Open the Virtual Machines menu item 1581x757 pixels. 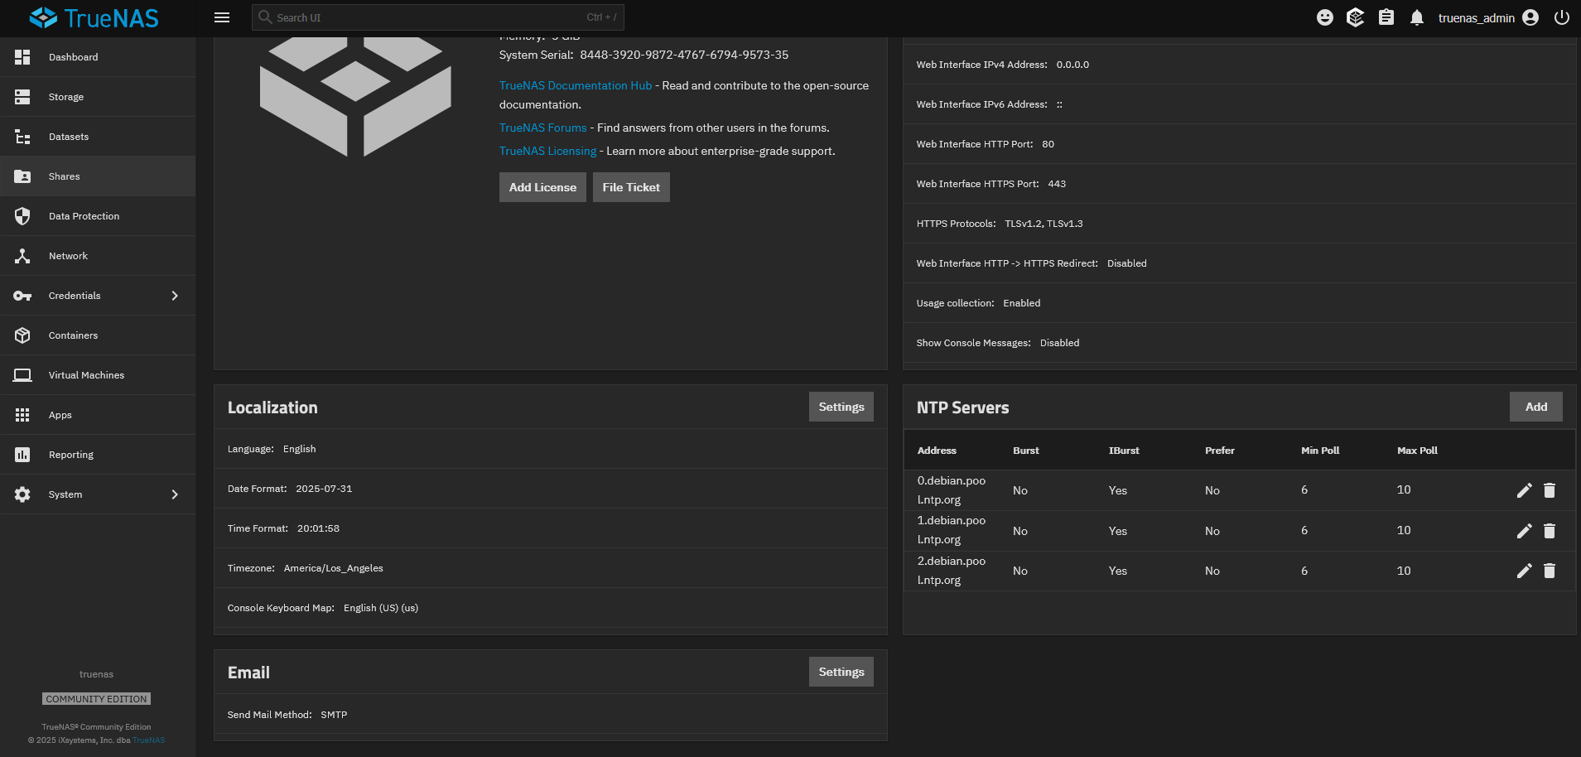(x=98, y=375)
